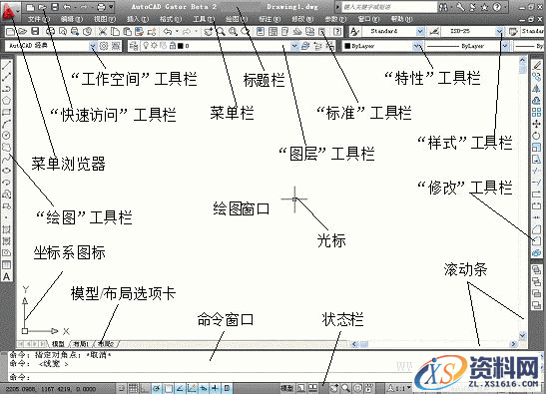Click the star Favorites icon
This screenshot has height=394, width=546.
pos(485,7)
